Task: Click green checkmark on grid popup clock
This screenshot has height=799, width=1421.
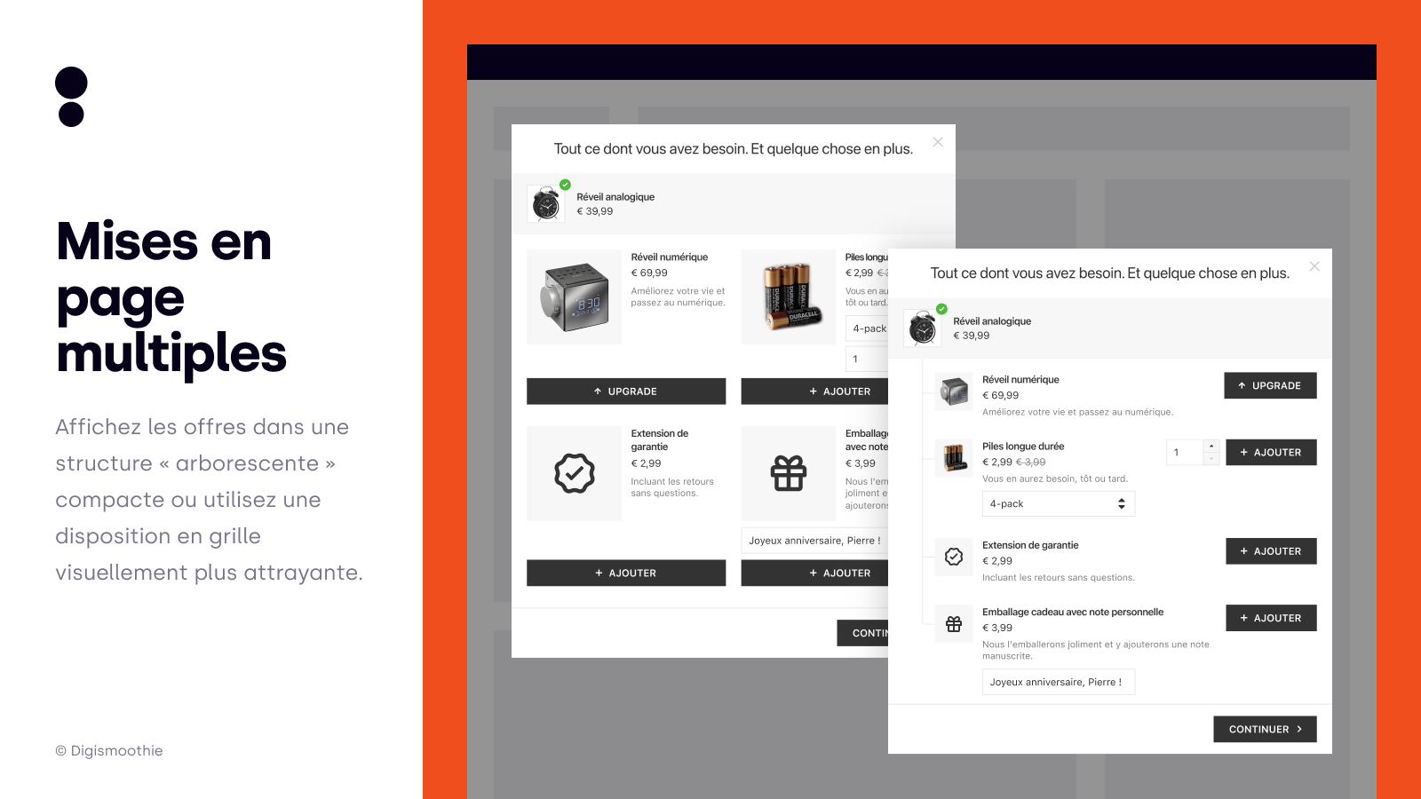Action: pos(565,185)
